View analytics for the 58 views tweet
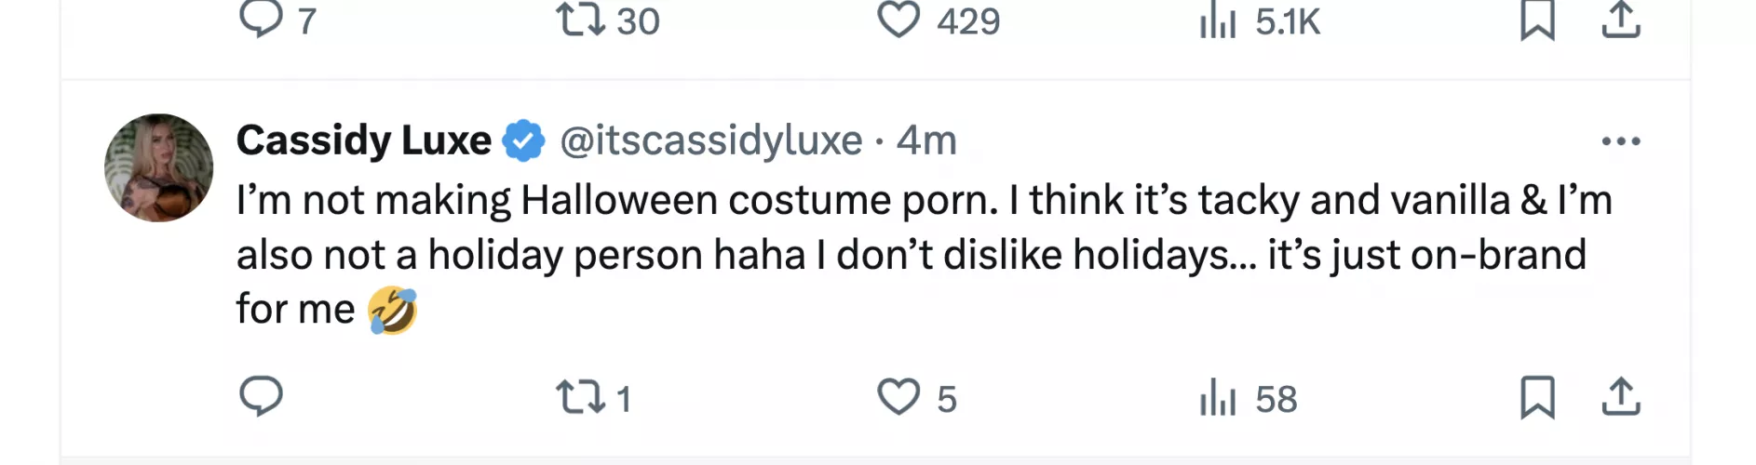 1218,399
